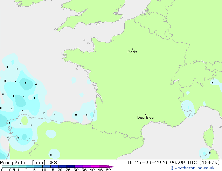
Task: Select the Dourbies location dot marker
Action: 145,114
